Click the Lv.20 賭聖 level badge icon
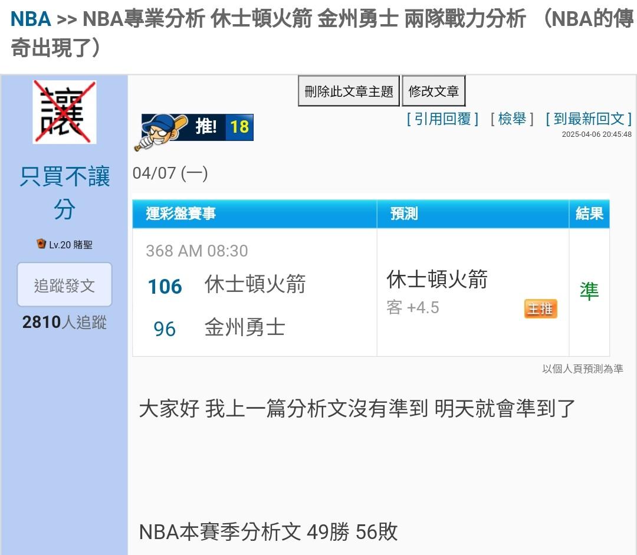Viewport: 637px width, 555px height. (x=41, y=244)
